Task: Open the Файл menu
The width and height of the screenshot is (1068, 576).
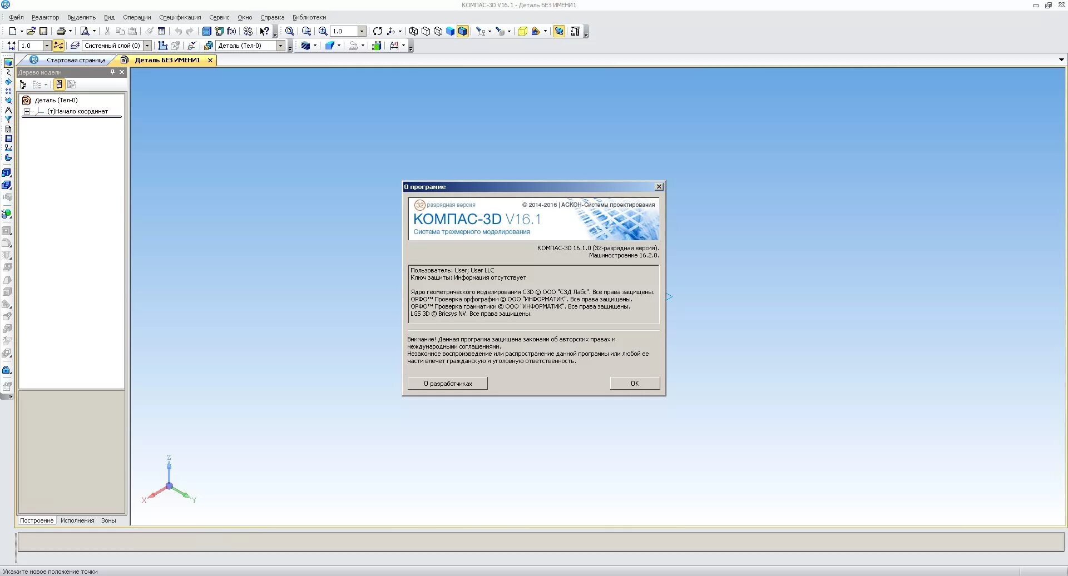Action: pyautogui.click(x=16, y=17)
